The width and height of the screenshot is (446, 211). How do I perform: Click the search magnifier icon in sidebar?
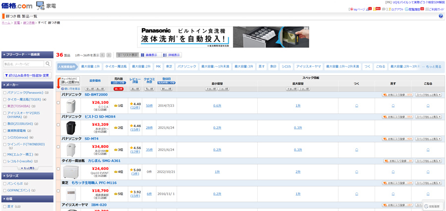(x=48, y=64)
